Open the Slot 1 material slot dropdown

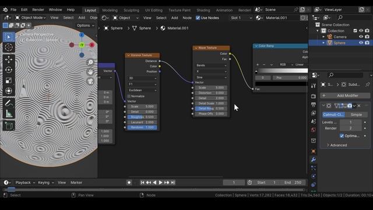click(x=241, y=18)
